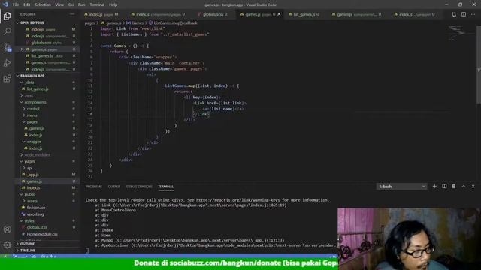
Task: Select the Terminal panel tab
Action: point(166,187)
